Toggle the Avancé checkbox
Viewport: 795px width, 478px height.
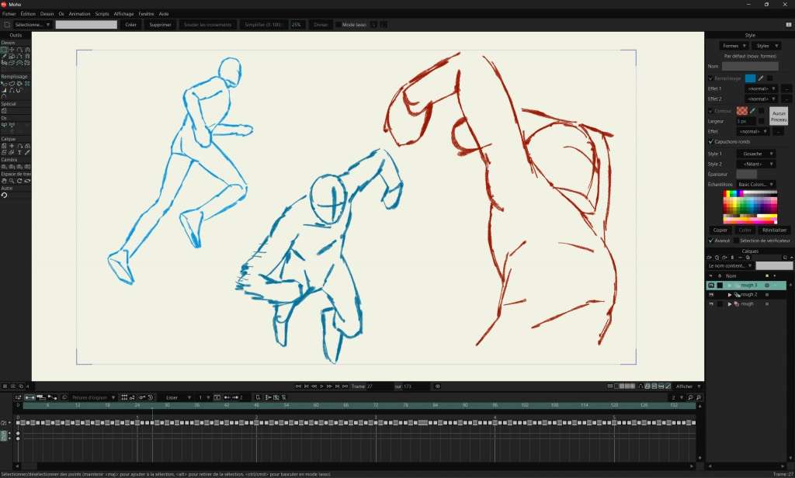click(x=710, y=241)
